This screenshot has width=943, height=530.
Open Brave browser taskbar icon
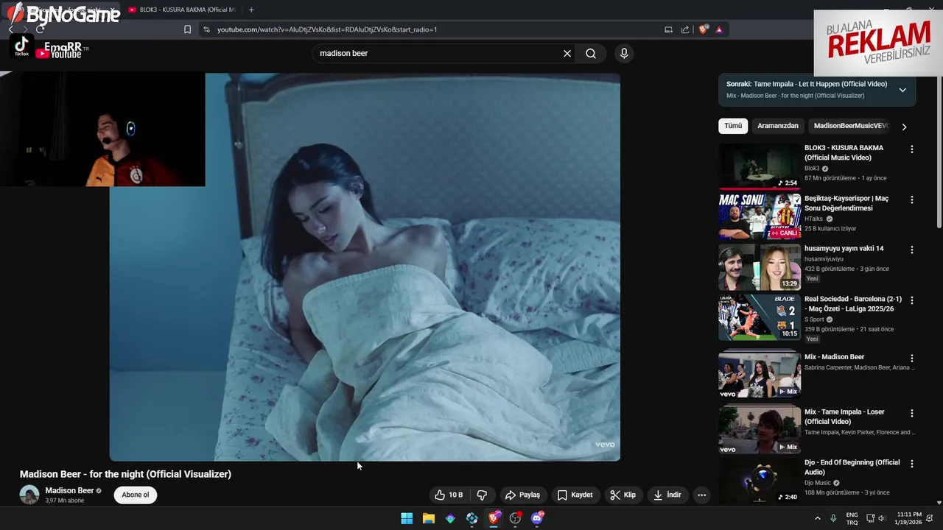[x=494, y=518]
